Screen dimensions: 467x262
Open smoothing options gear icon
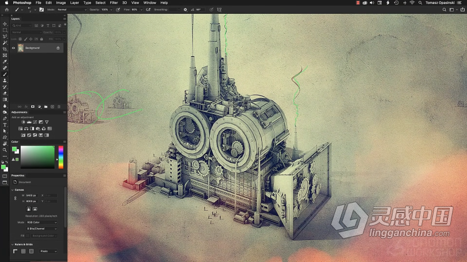point(185,10)
